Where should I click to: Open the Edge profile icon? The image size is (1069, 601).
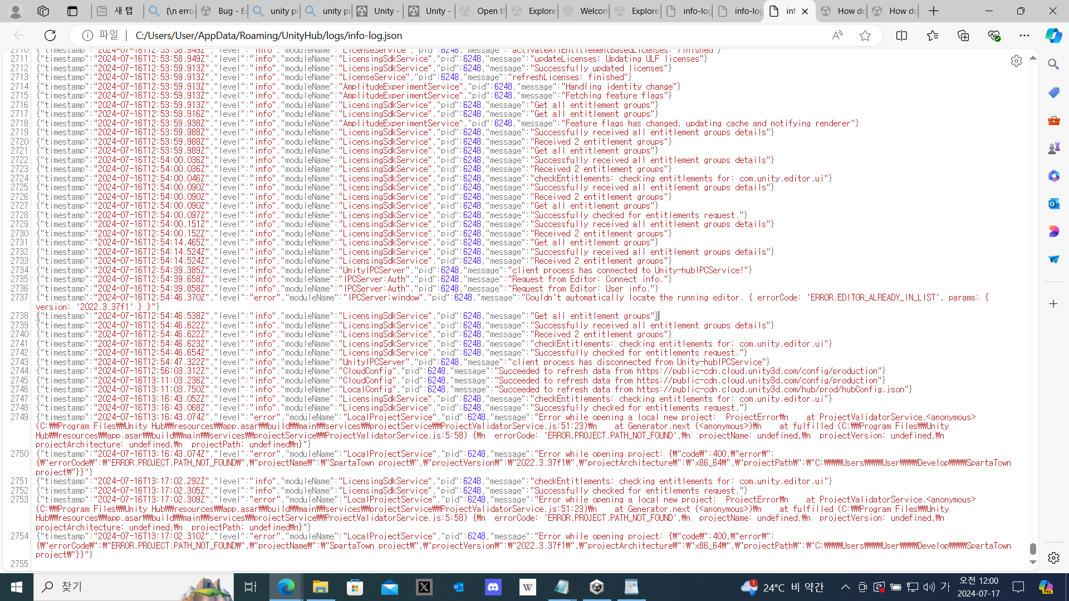tap(16, 11)
